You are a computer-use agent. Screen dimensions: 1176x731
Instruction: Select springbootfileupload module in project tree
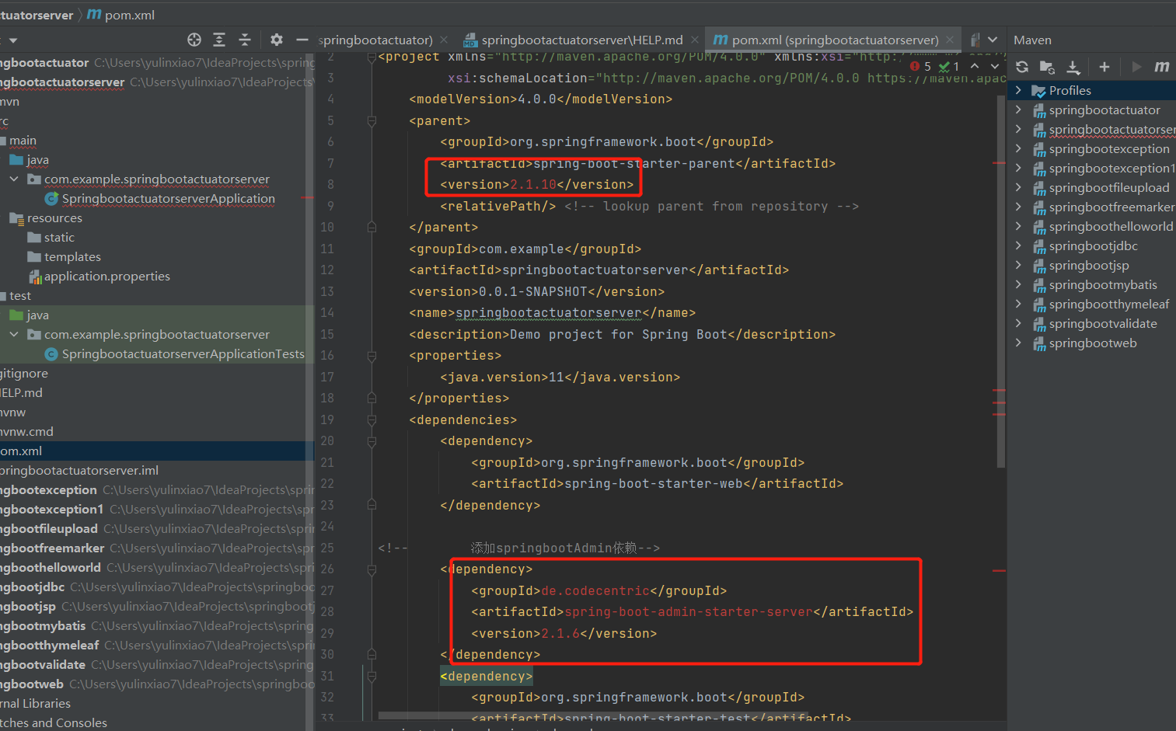[x=49, y=528]
